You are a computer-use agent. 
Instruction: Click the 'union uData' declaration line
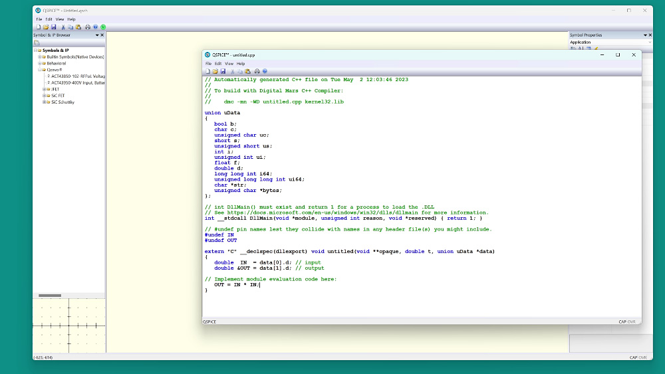(x=222, y=113)
